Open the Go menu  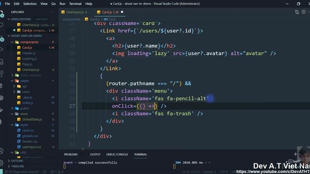[x=53, y=4]
